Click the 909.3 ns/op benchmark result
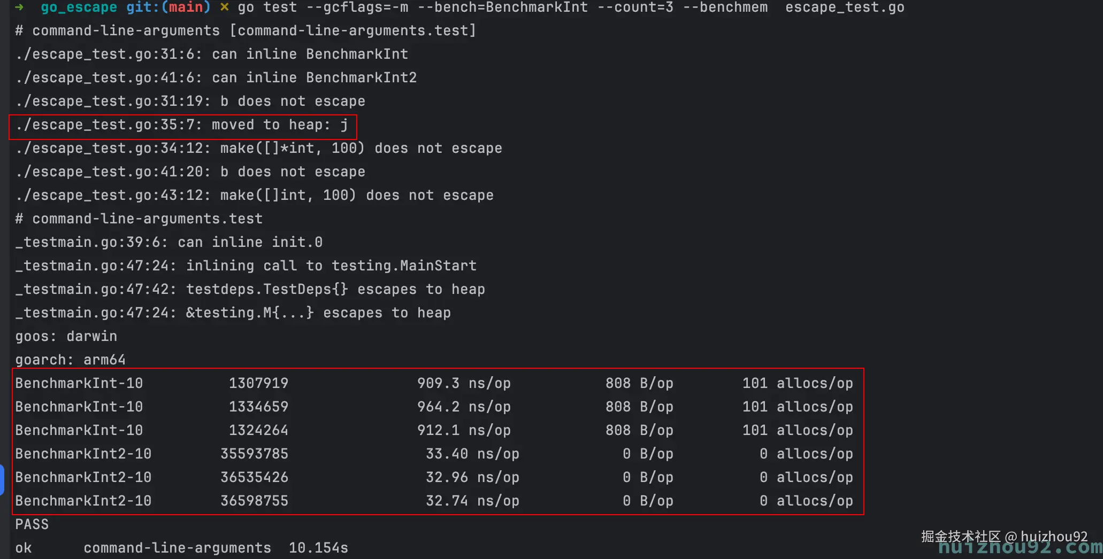The height and width of the screenshot is (559, 1103). click(x=463, y=383)
